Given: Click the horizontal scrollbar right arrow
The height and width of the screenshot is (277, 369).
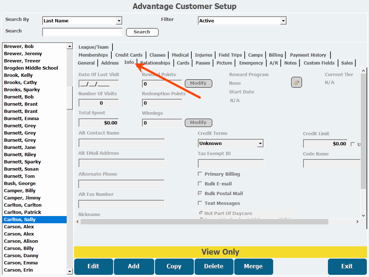Looking at the screenshot, I should click(x=357, y=221).
